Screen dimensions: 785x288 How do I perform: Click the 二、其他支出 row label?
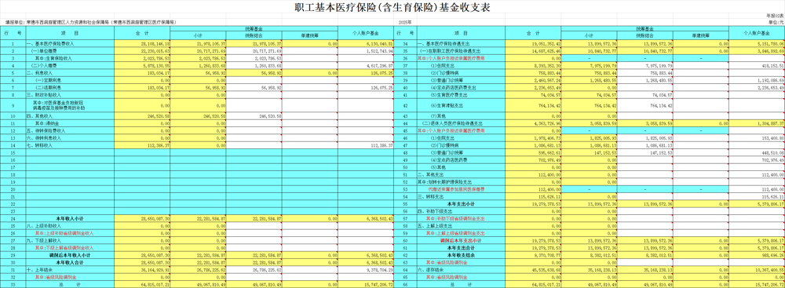429,174
